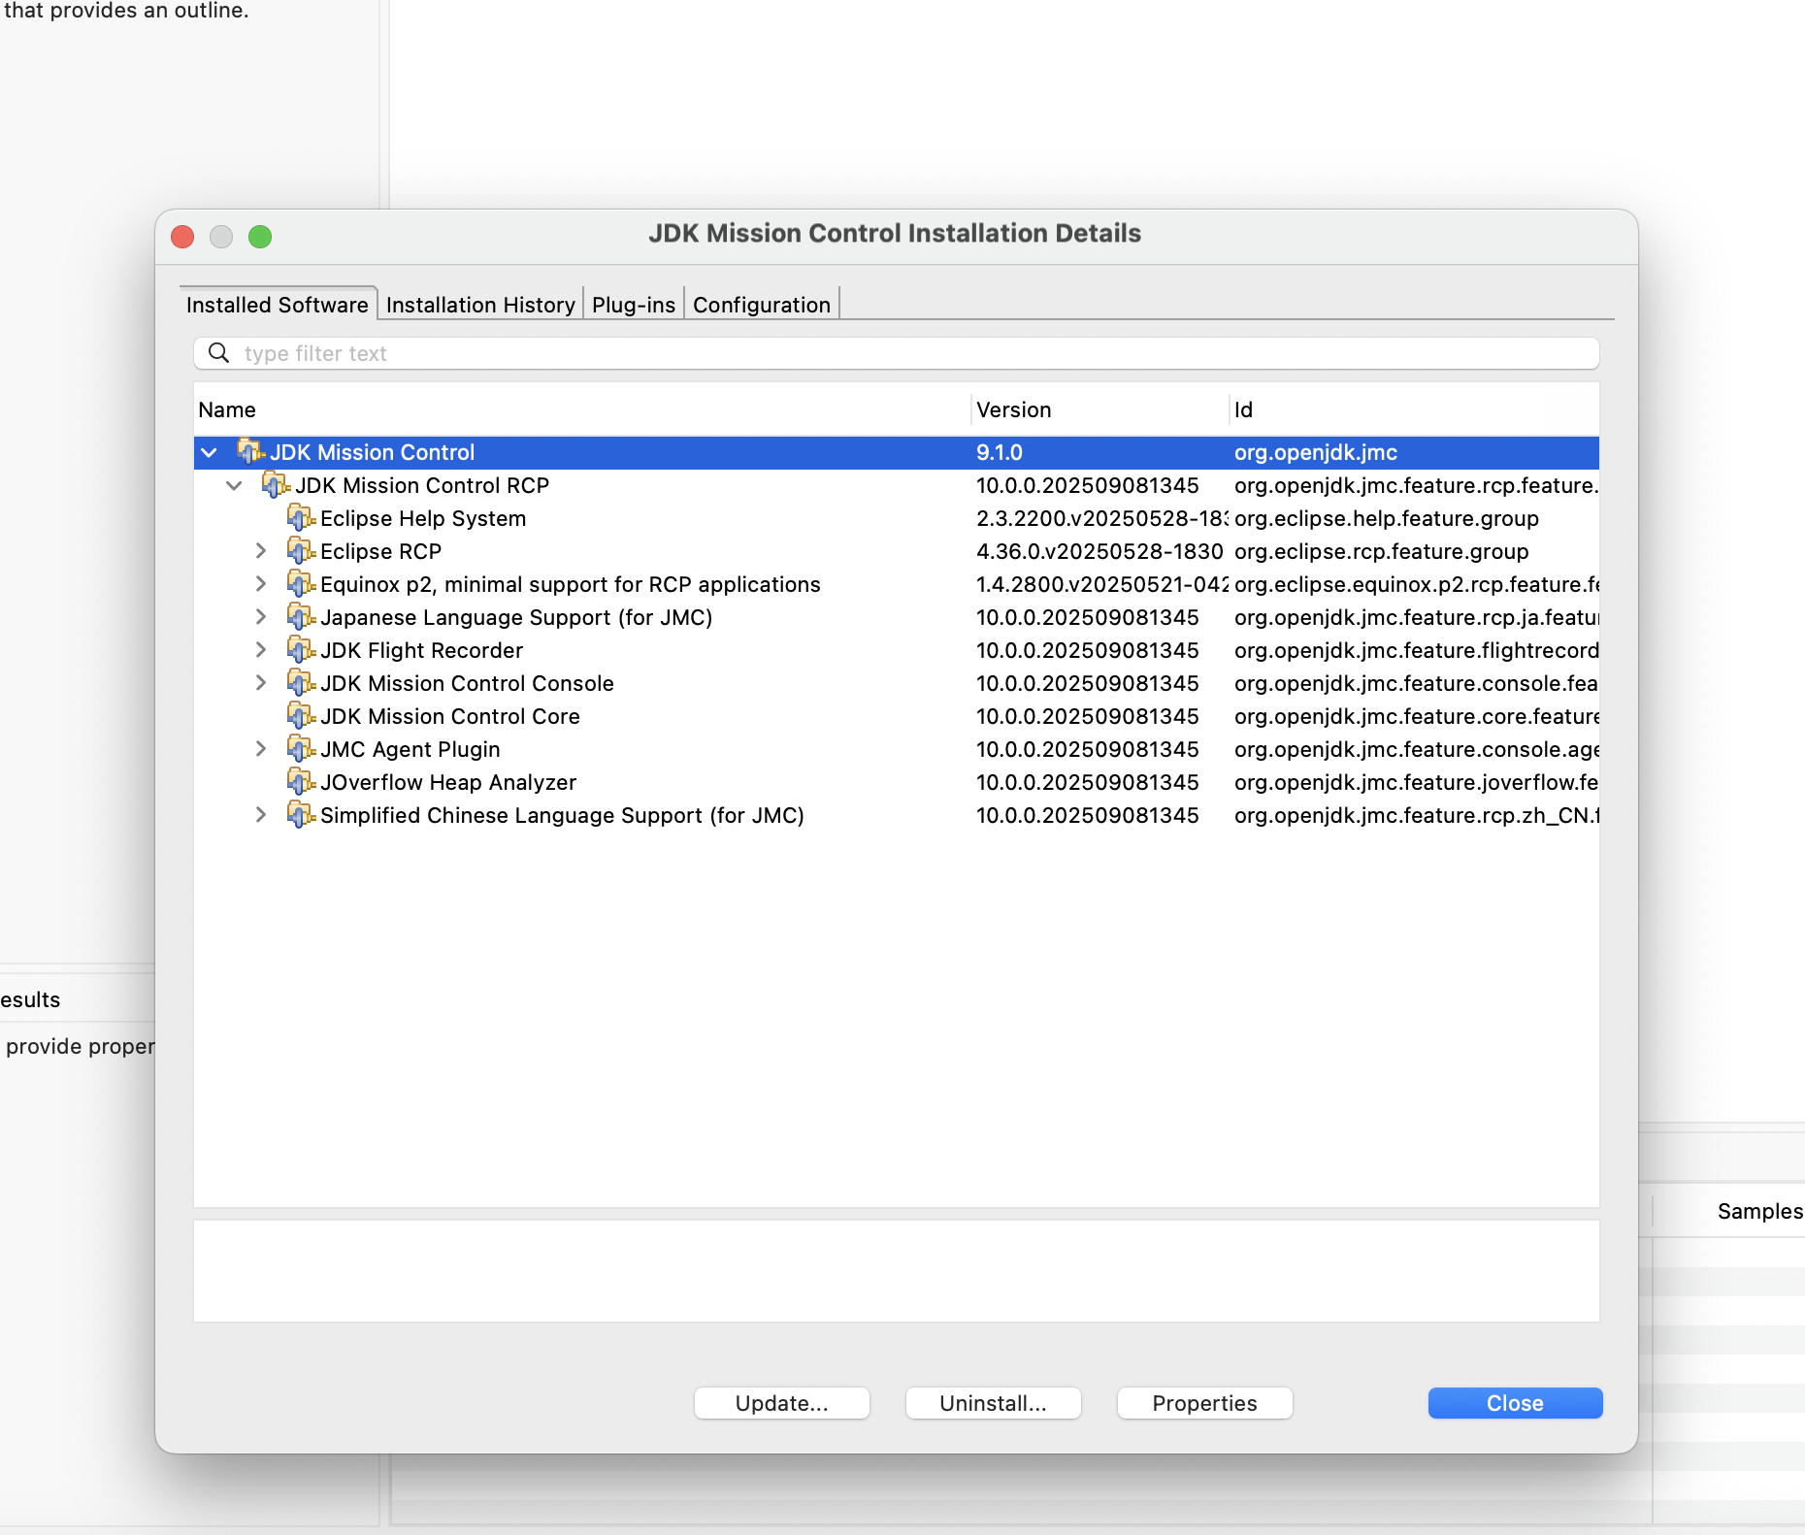Expand the JMC Agent Plugin node
This screenshot has width=1805, height=1535.
(260, 749)
